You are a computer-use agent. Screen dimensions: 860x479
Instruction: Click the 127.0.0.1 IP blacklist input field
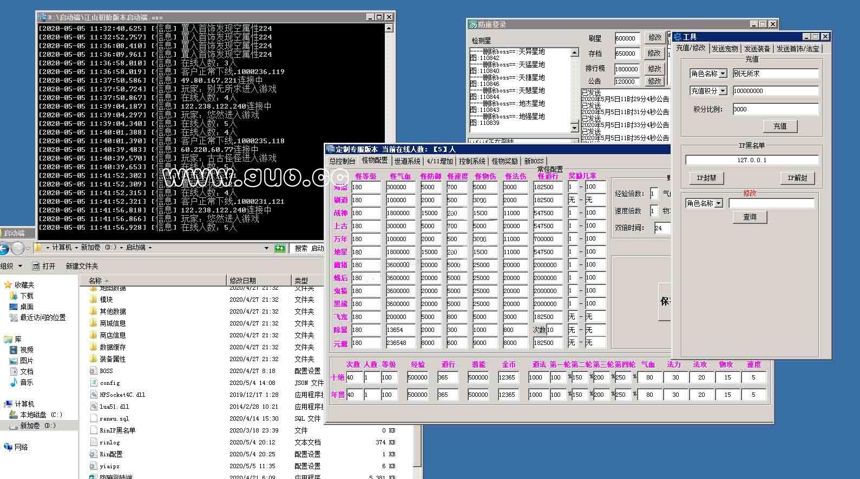pyautogui.click(x=752, y=160)
